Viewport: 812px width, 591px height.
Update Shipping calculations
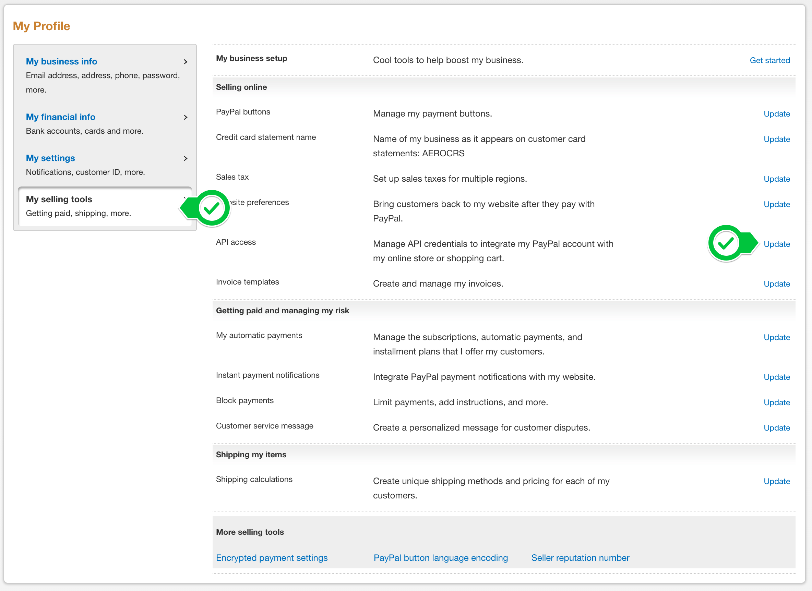pos(777,481)
